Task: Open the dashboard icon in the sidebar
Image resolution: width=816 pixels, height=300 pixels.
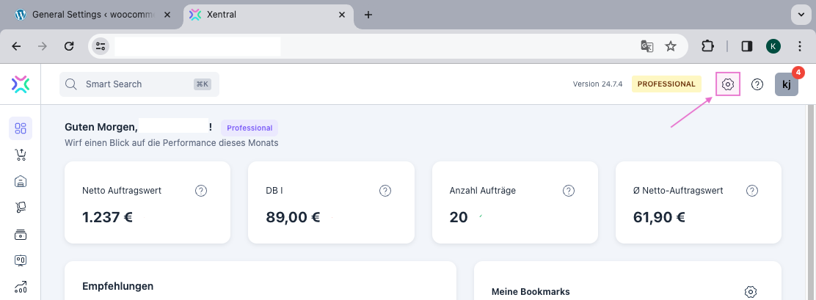Action: 21,129
